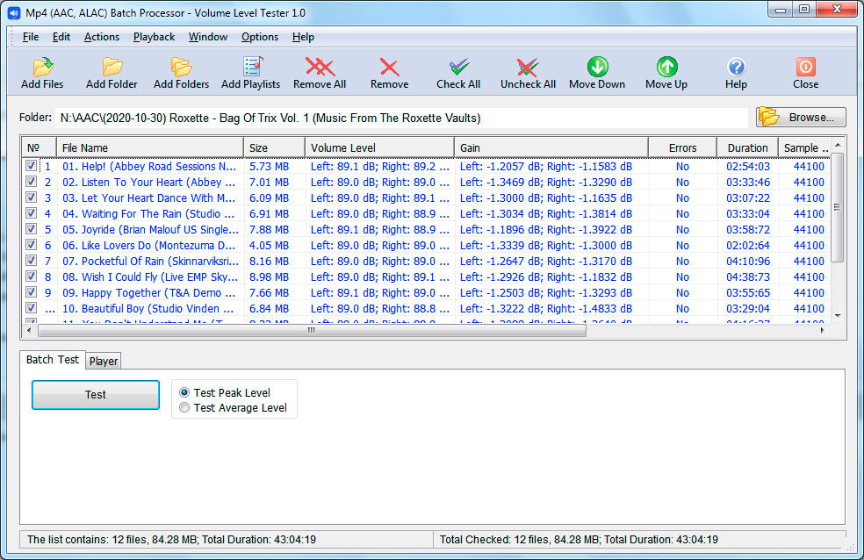Click duration value '04:10:96'
Screen dimensions: 864x560
748,261
